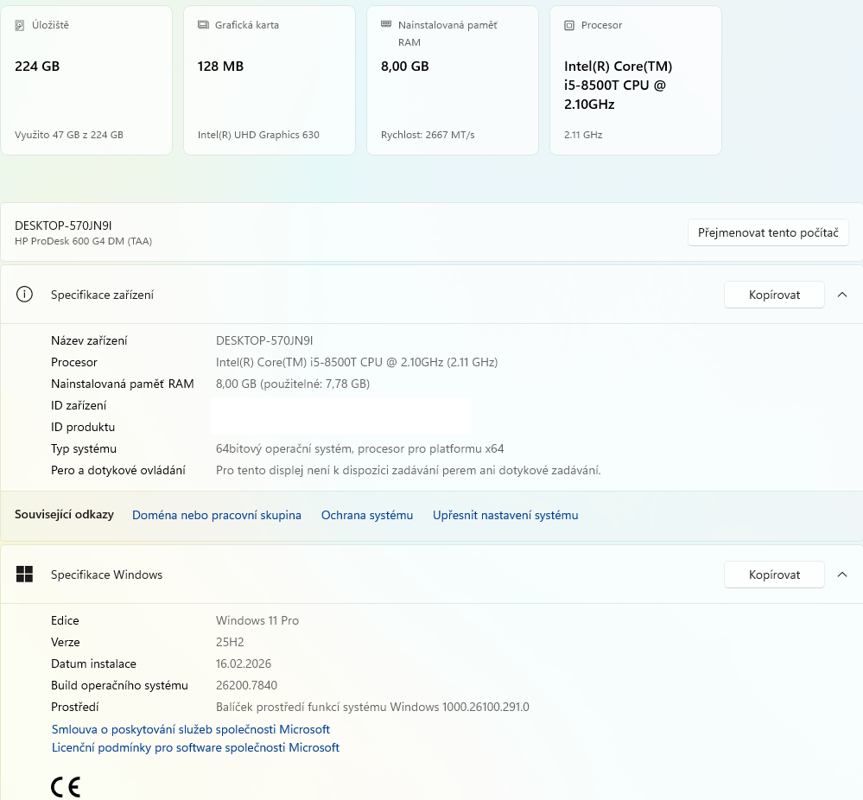Screen dimensions: 863x800
Task: Click the graphics card icon on Grafická karta
Action: [x=203, y=26]
